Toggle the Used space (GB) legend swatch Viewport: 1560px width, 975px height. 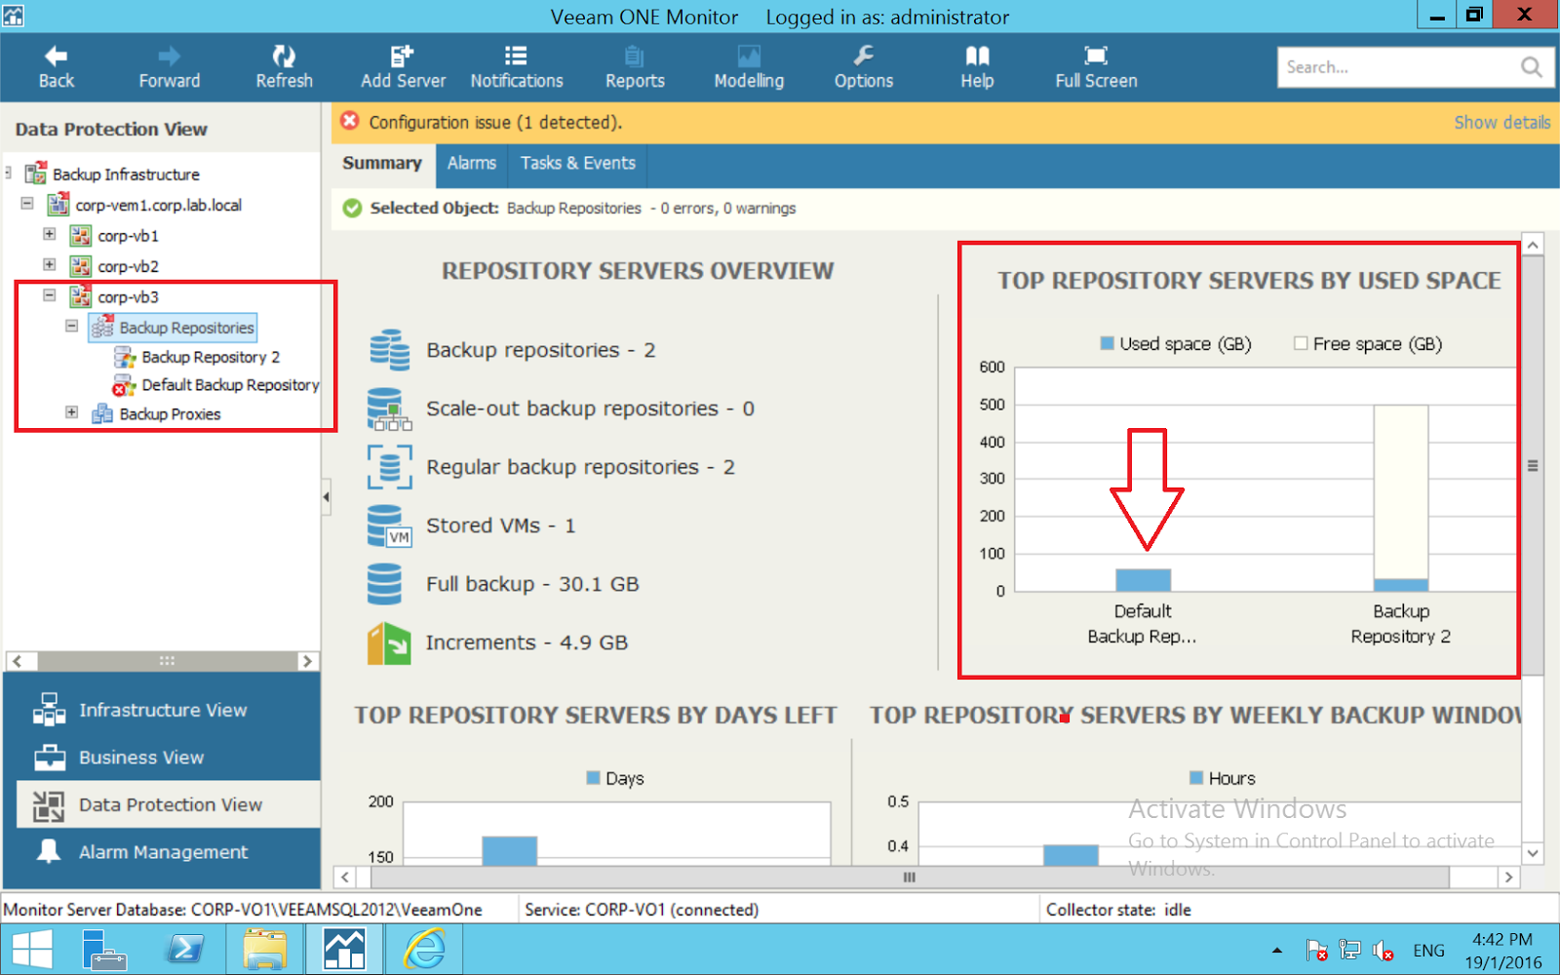point(1108,343)
